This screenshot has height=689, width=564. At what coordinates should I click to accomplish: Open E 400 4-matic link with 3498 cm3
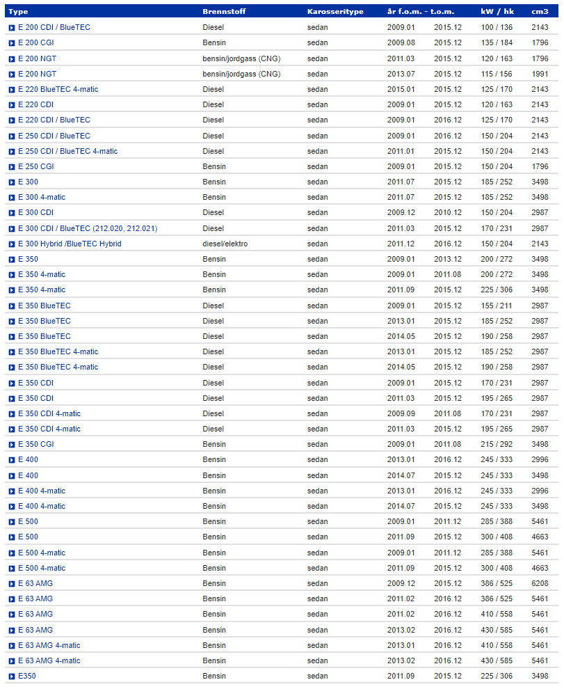42,506
